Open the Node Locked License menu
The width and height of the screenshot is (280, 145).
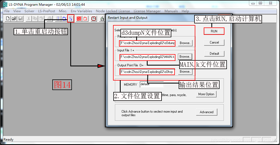tap(113, 11)
